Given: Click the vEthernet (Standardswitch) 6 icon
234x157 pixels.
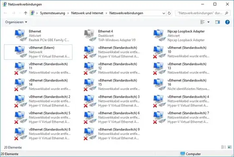Looking at the screenshot, I should point(90,117).
